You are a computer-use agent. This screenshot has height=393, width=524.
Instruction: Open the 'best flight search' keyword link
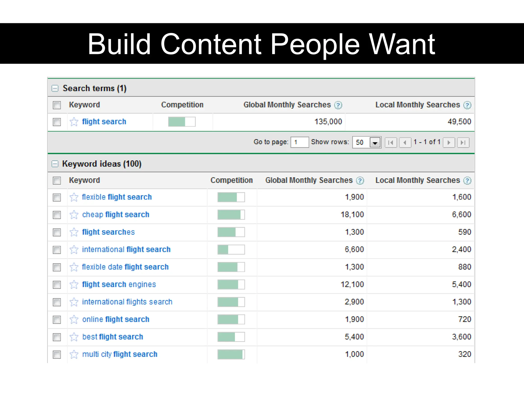[113, 337]
